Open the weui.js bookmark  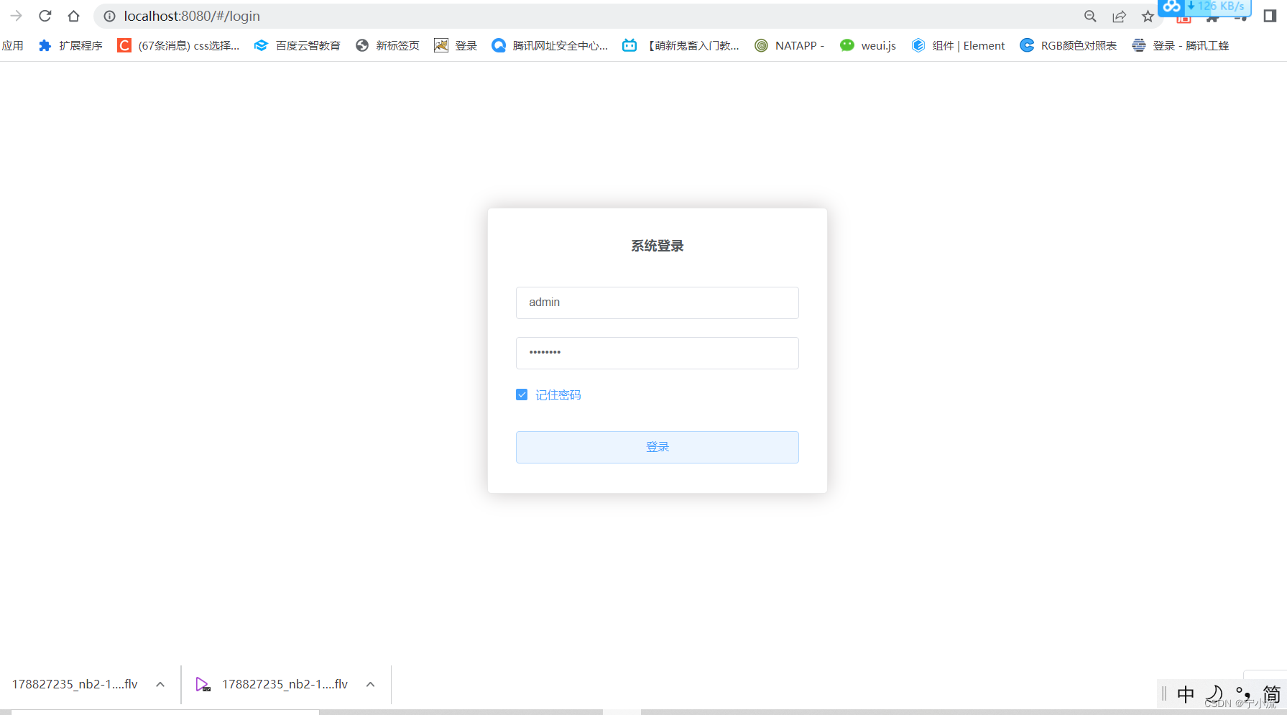click(x=868, y=45)
